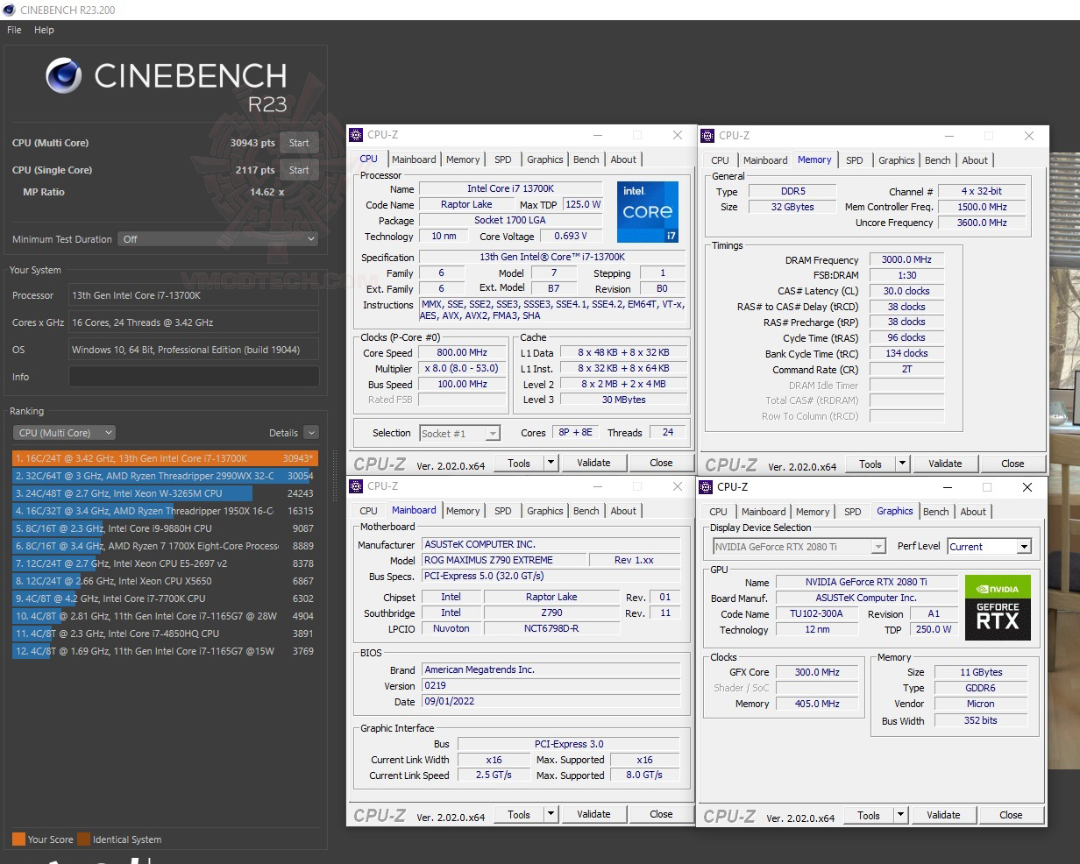Click the Intel Core i7 badge logo
The width and height of the screenshot is (1080, 864).
[x=647, y=212]
